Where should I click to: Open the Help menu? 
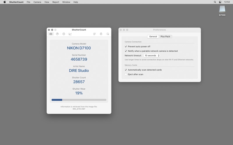point(76,2)
